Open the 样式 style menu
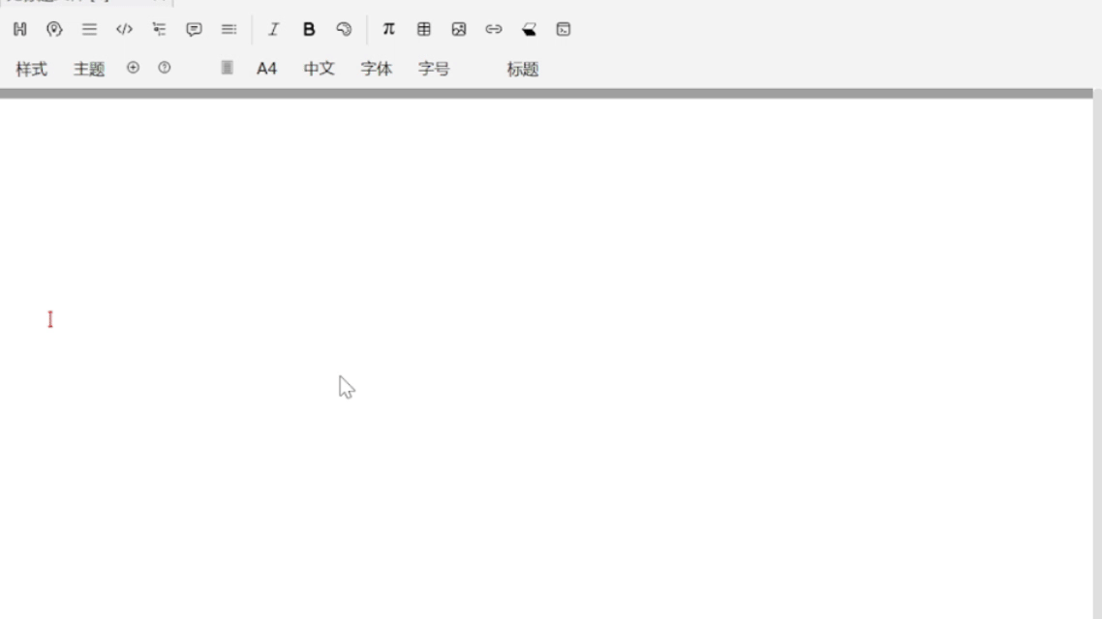 pyautogui.click(x=32, y=68)
